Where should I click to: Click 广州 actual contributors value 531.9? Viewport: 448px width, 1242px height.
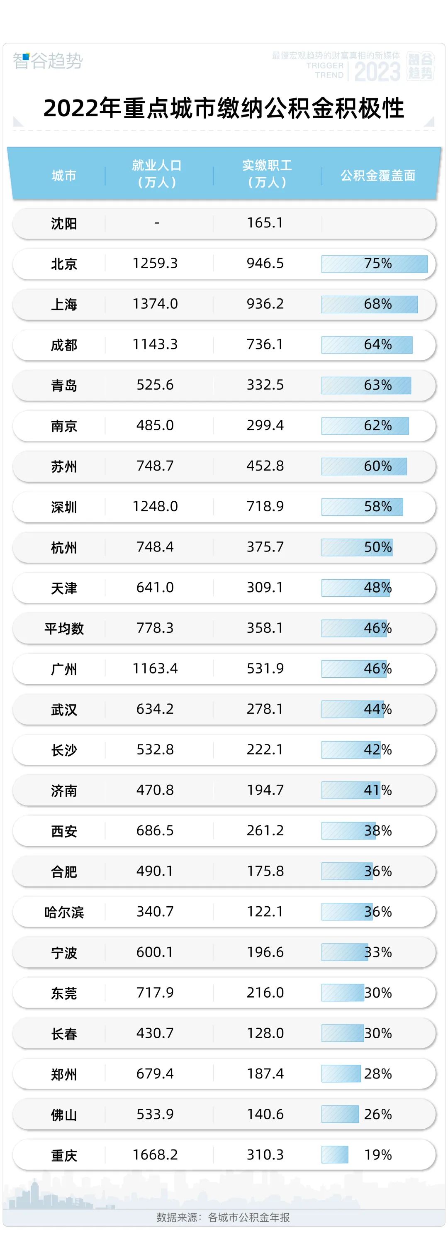(x=265, y=668)
